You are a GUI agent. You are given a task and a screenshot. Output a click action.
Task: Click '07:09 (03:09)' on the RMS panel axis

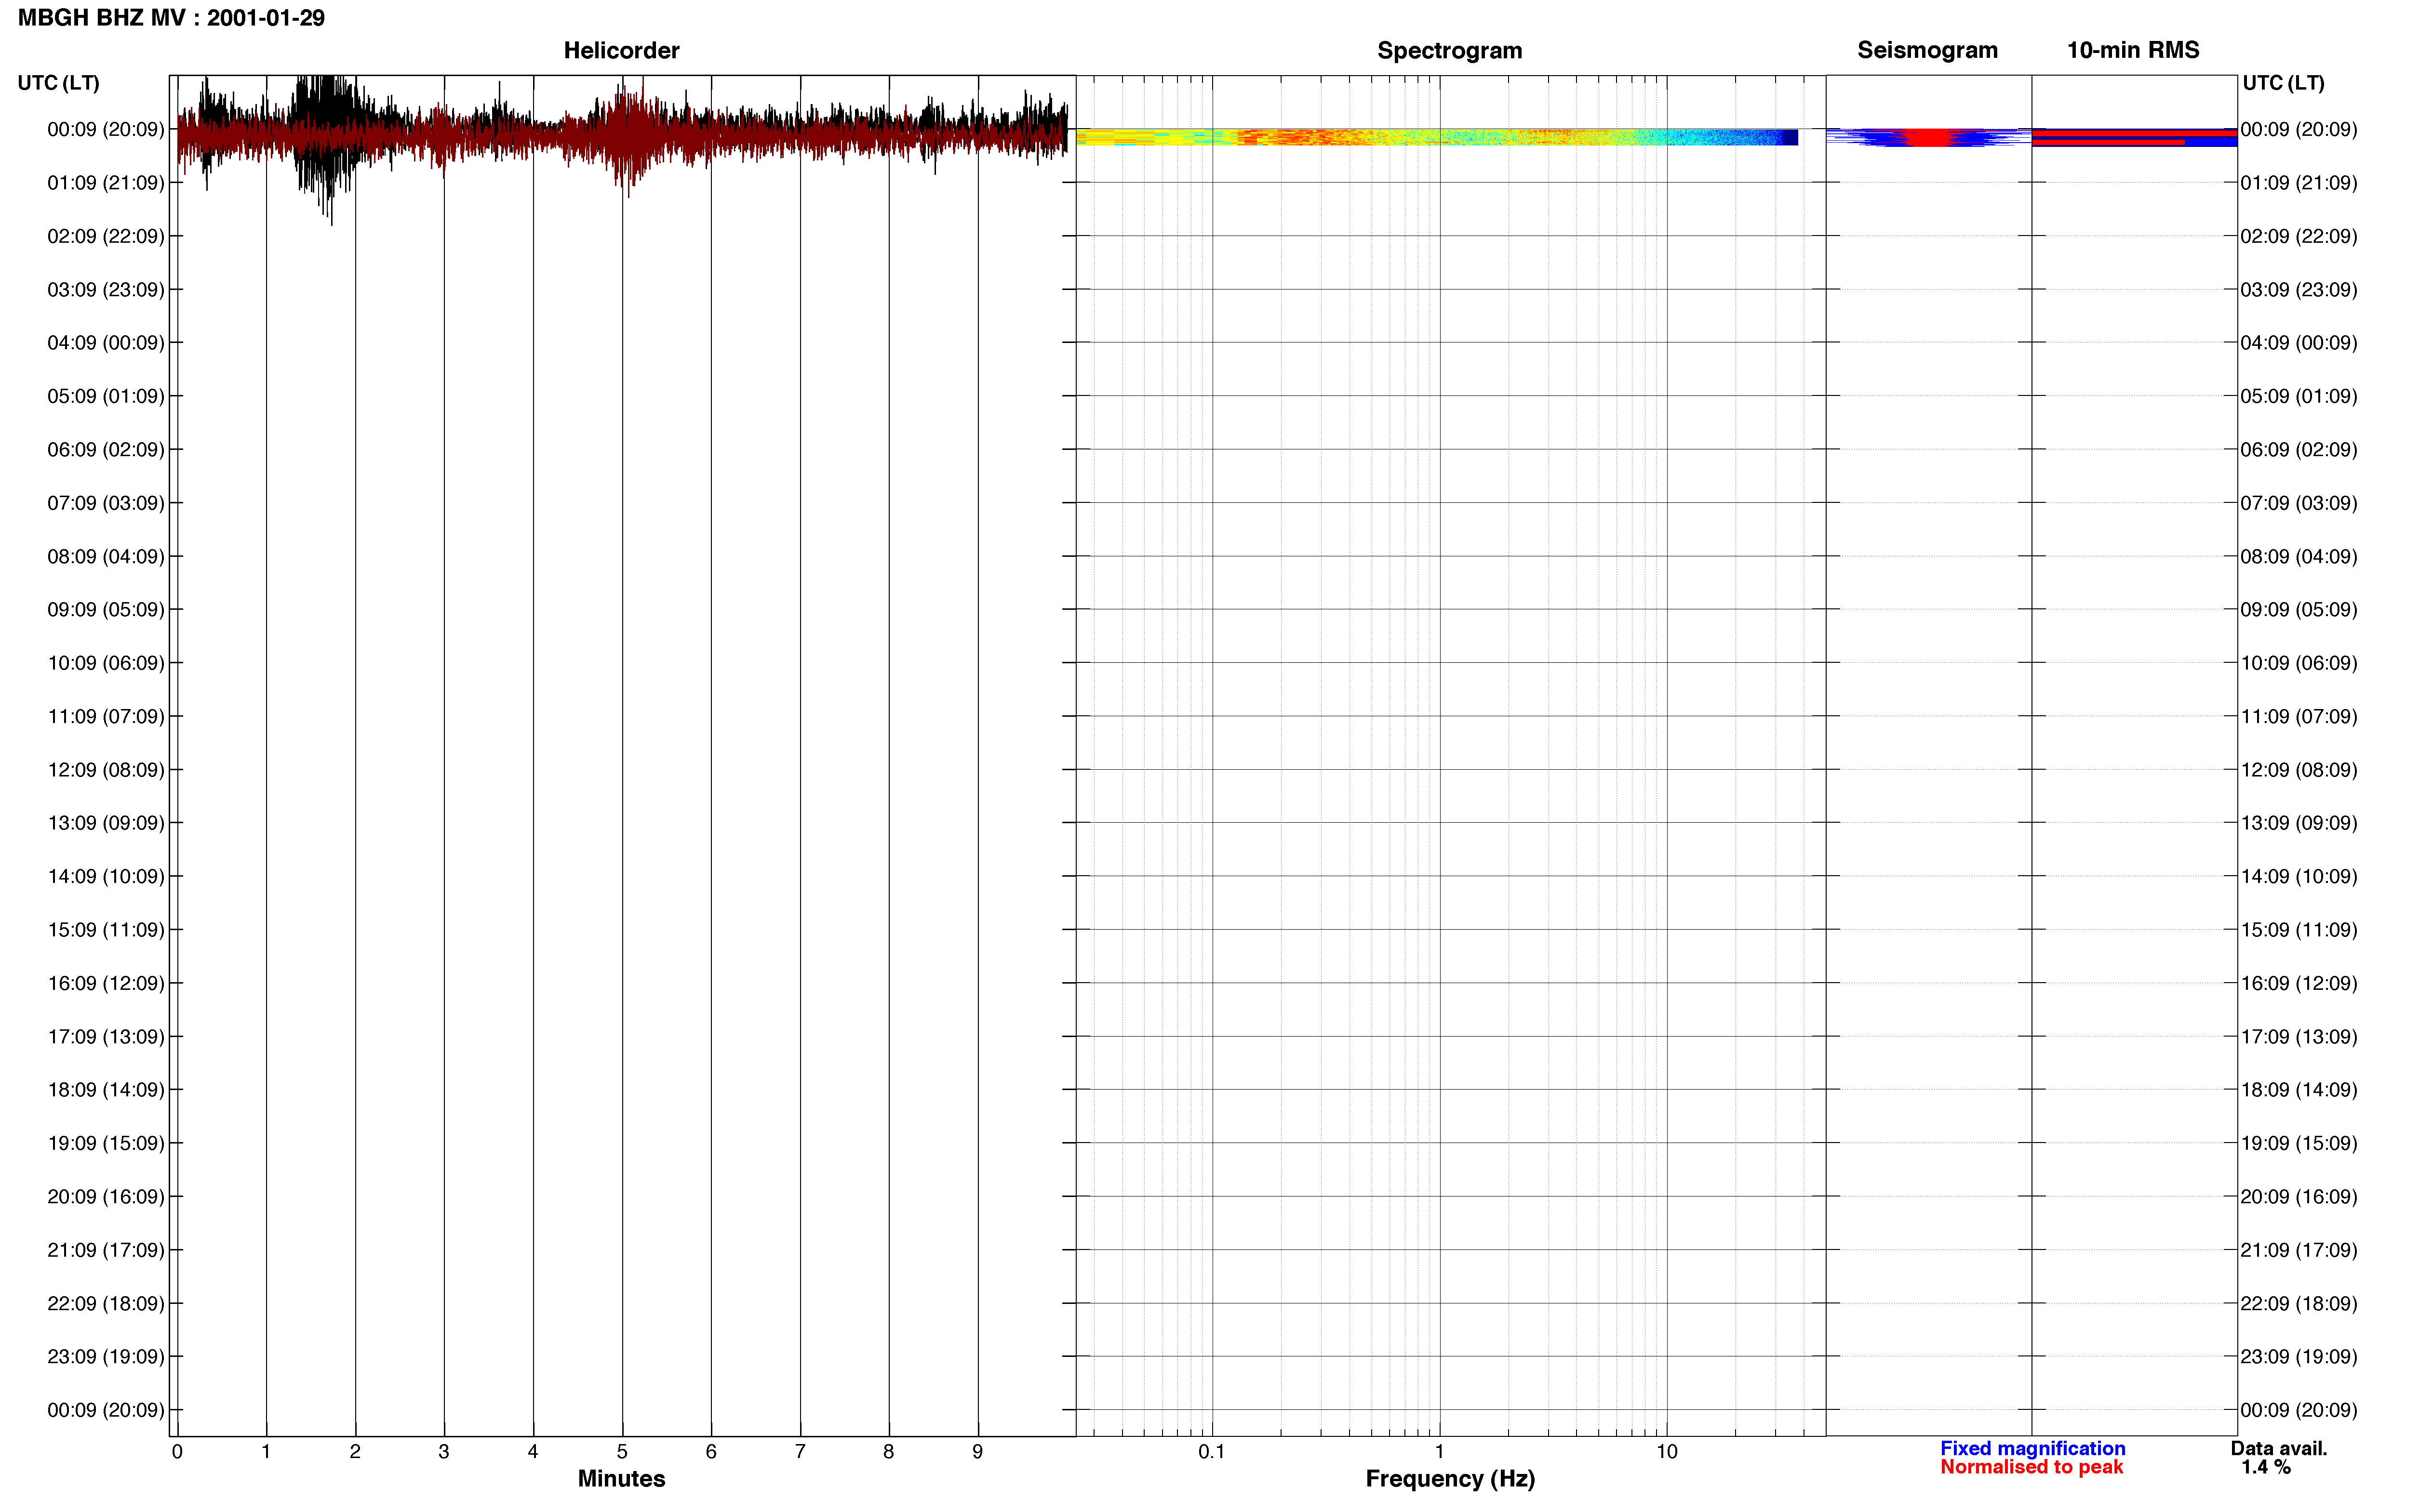tap(2299, 503)
